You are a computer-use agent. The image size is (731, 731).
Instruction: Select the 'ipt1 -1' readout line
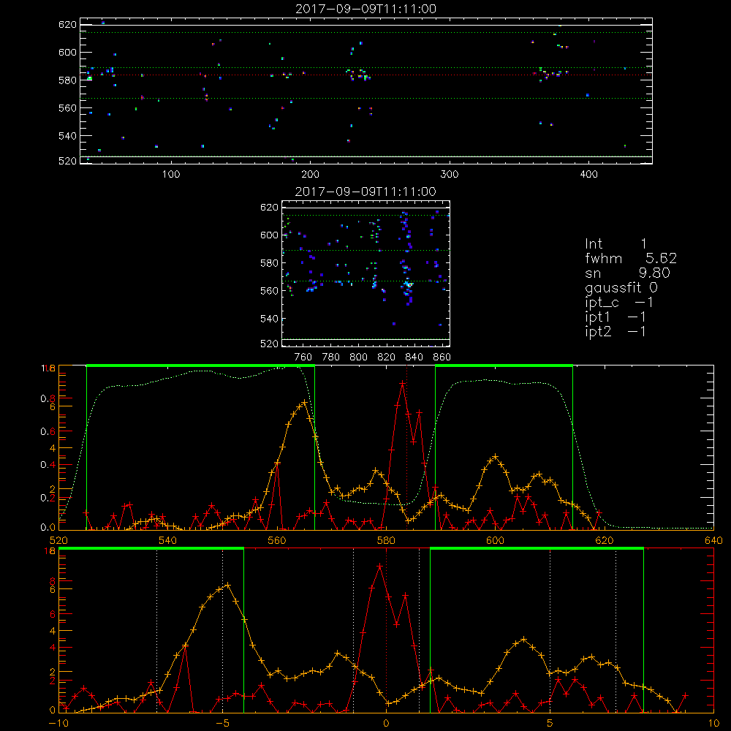coord(616,317)
